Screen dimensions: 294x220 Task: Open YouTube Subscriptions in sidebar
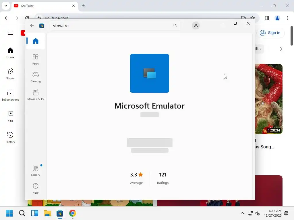point(10,95)
